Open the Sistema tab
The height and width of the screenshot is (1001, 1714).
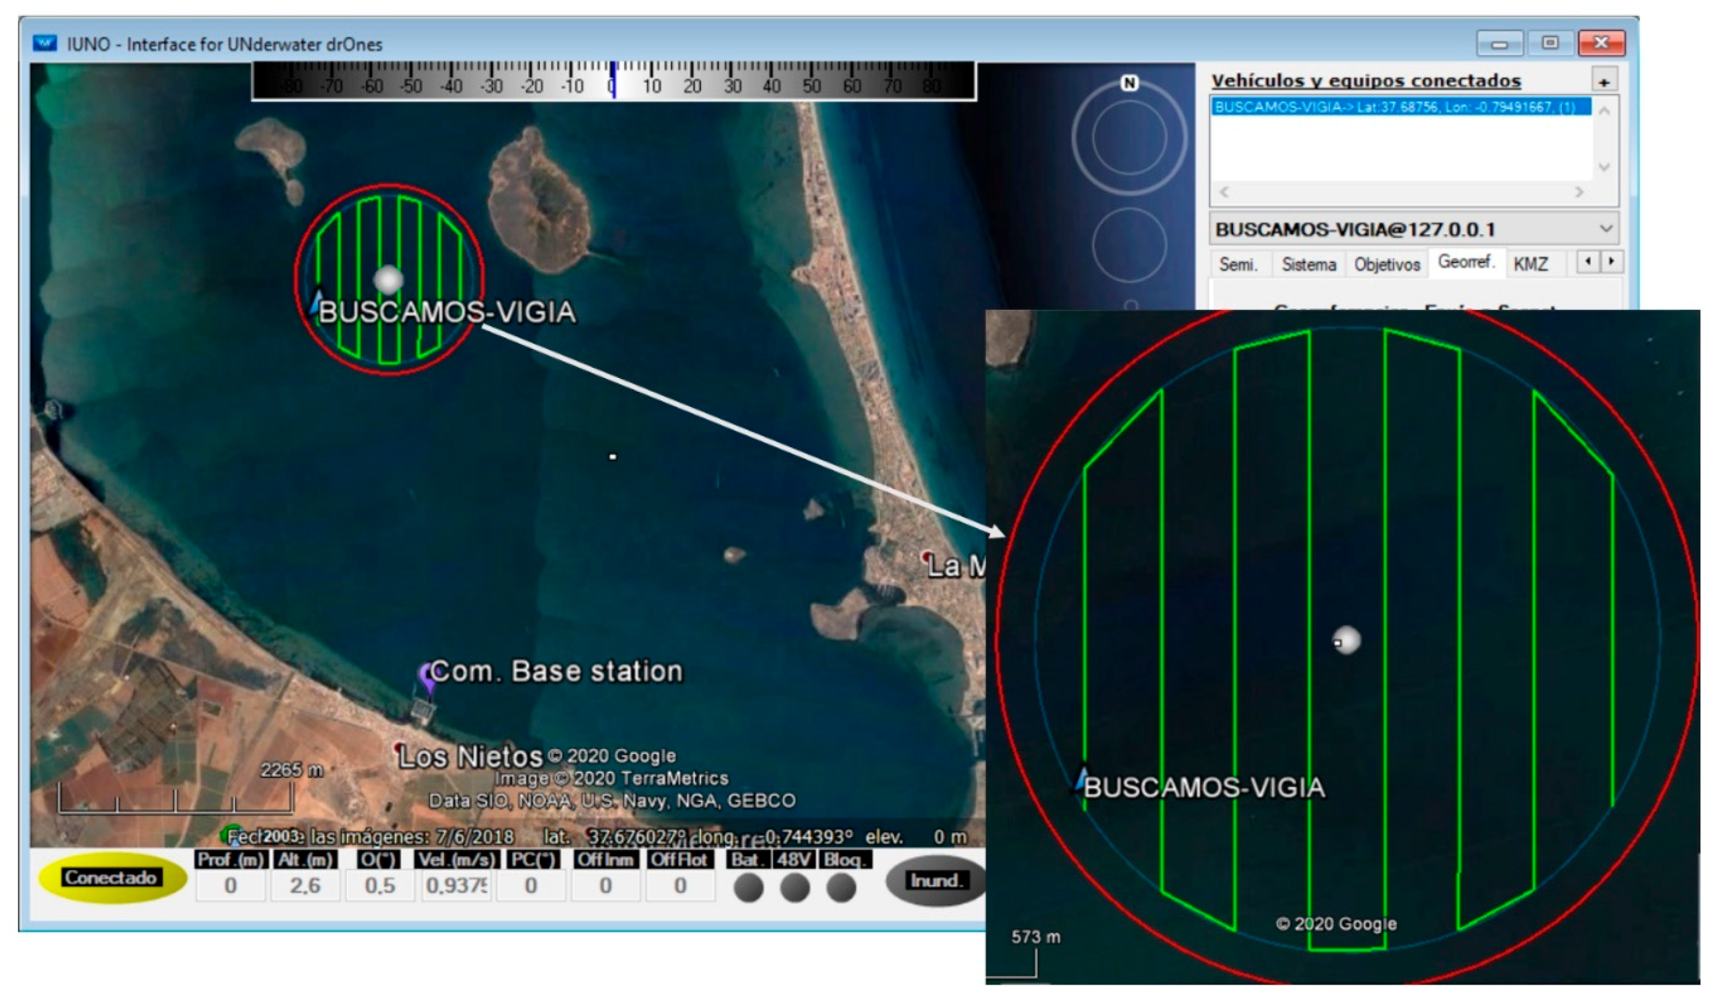point(1308,264)
